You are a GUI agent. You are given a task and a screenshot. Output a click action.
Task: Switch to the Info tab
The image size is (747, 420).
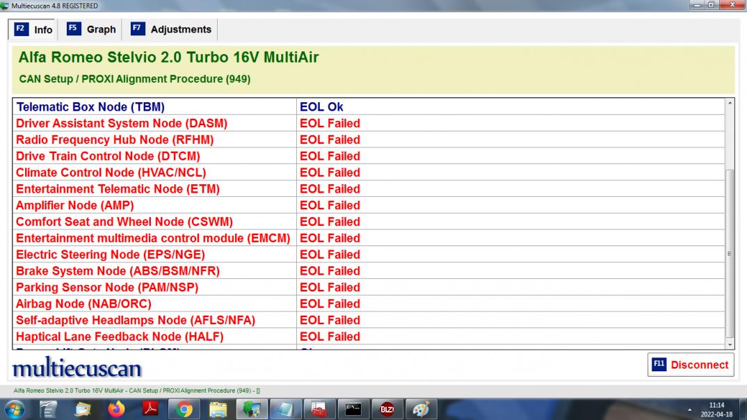[33, 29]
